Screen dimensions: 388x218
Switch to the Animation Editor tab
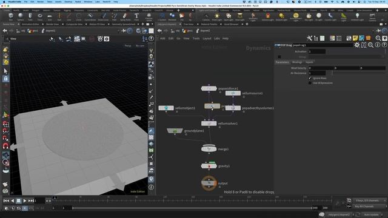click(30, 24)
